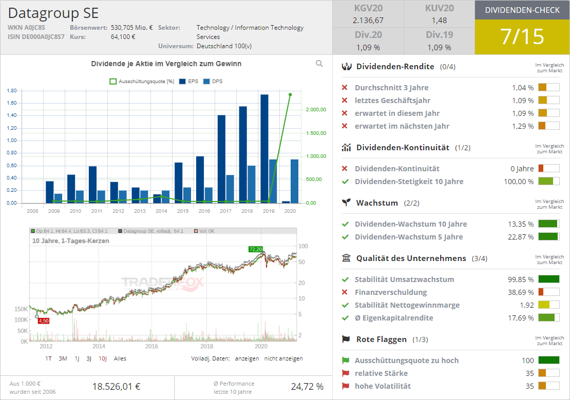Viewport: 570px width, 400px height.
Task: Toggle Ausschüttungsquote [%] legend entry
Action: (142, 82)
